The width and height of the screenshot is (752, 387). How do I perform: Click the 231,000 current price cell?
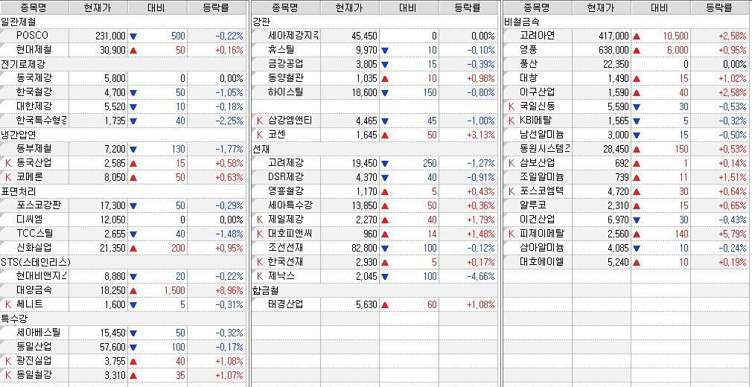(98, 36)
